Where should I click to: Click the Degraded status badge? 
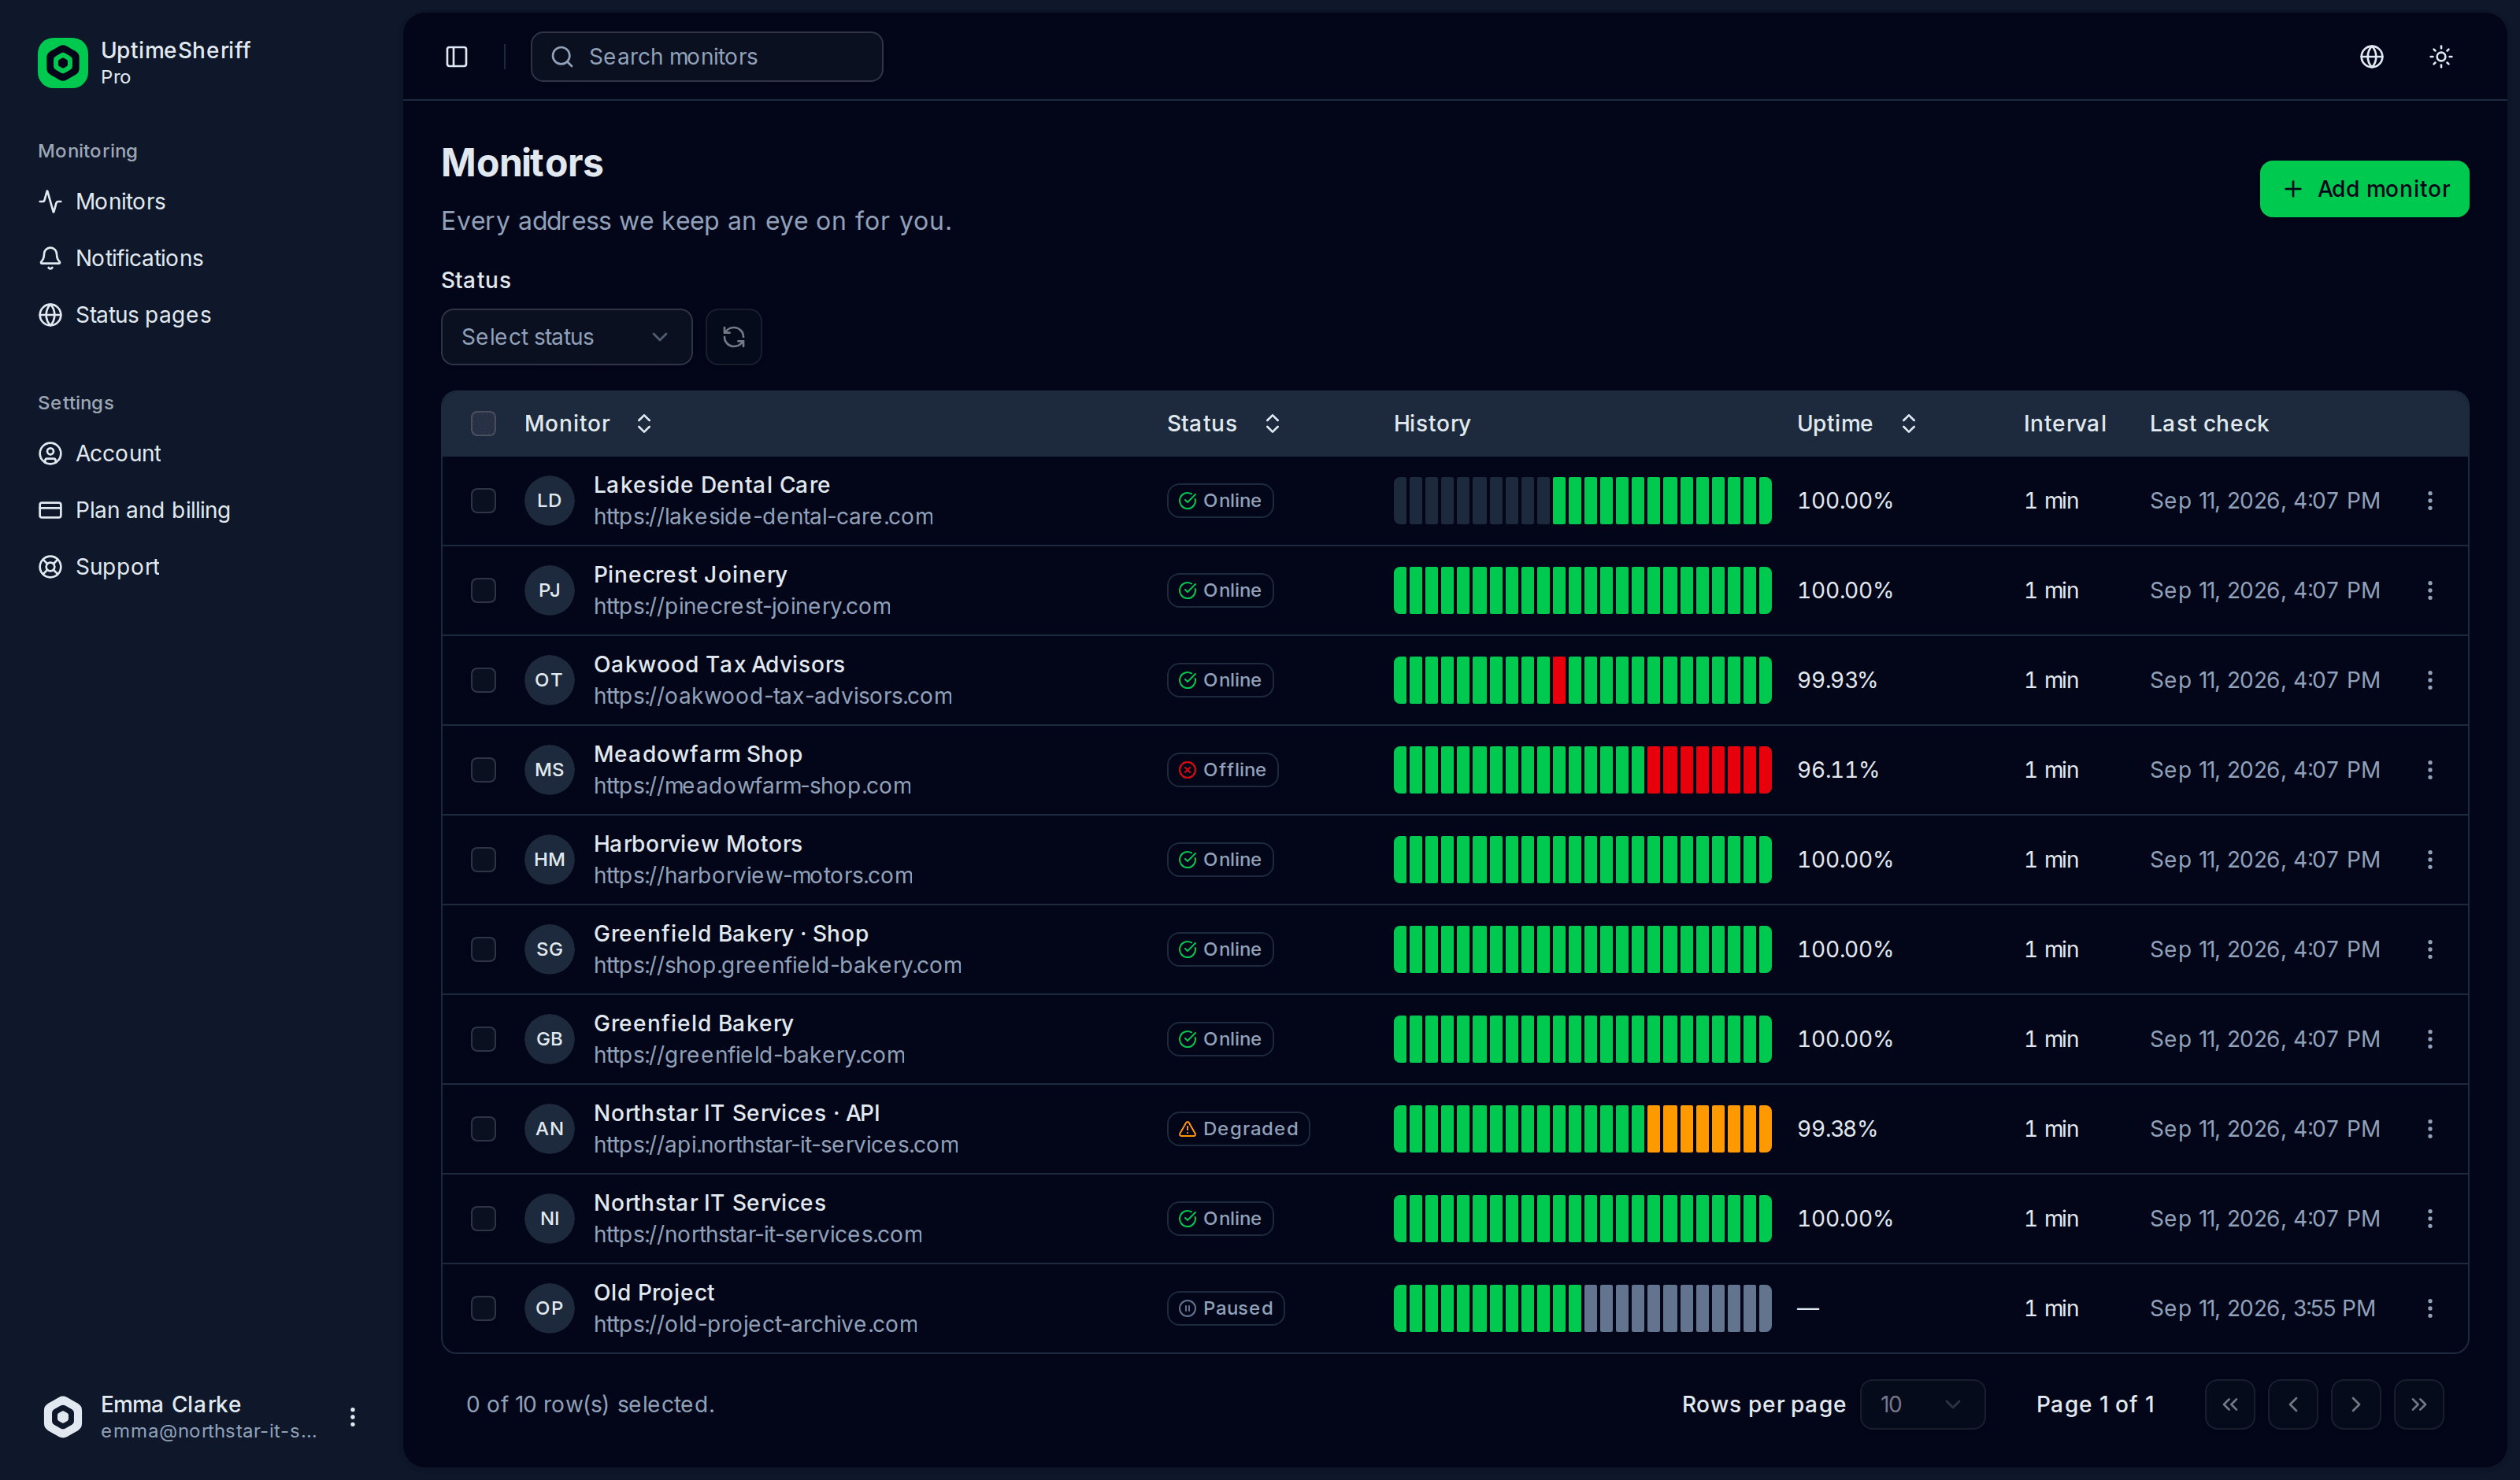pyautogui.click(x=1237, y=1128)
